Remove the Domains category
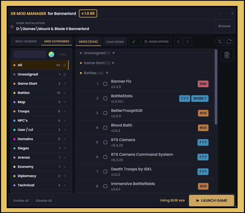 pos(65,139)
